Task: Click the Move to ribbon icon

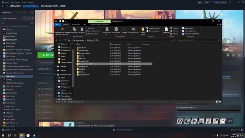Action: pyautogui.click(x=107, y=29)
